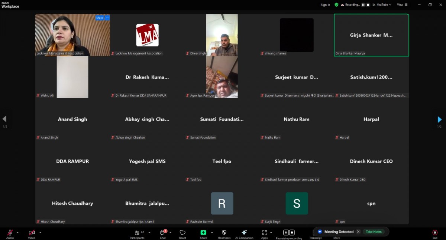Viewport: 446px width, 240px height.
Task: Expand the caret next to Participants
Action: pyautogui.click(x=149, y=233)
